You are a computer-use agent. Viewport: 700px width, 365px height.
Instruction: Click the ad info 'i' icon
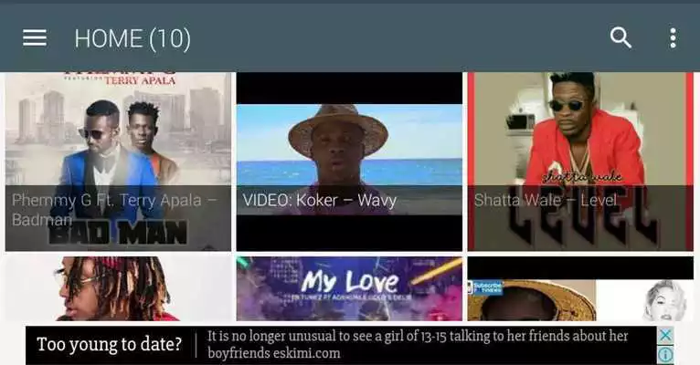[665, 355]
